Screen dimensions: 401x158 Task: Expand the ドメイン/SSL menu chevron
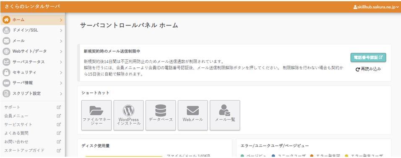point(61,31)
